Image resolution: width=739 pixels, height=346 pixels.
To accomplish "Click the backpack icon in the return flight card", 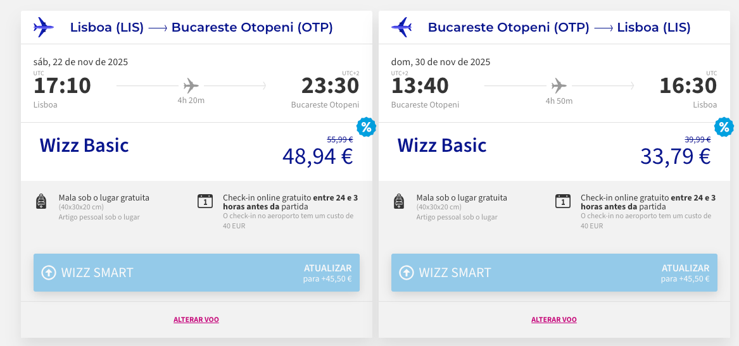I will 399,202.
